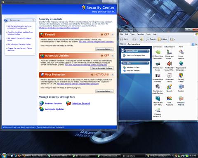Viewport: 198px width, 158px height.
Task: Open the Regional and Language icon
Action: click(x=181, y=66)
